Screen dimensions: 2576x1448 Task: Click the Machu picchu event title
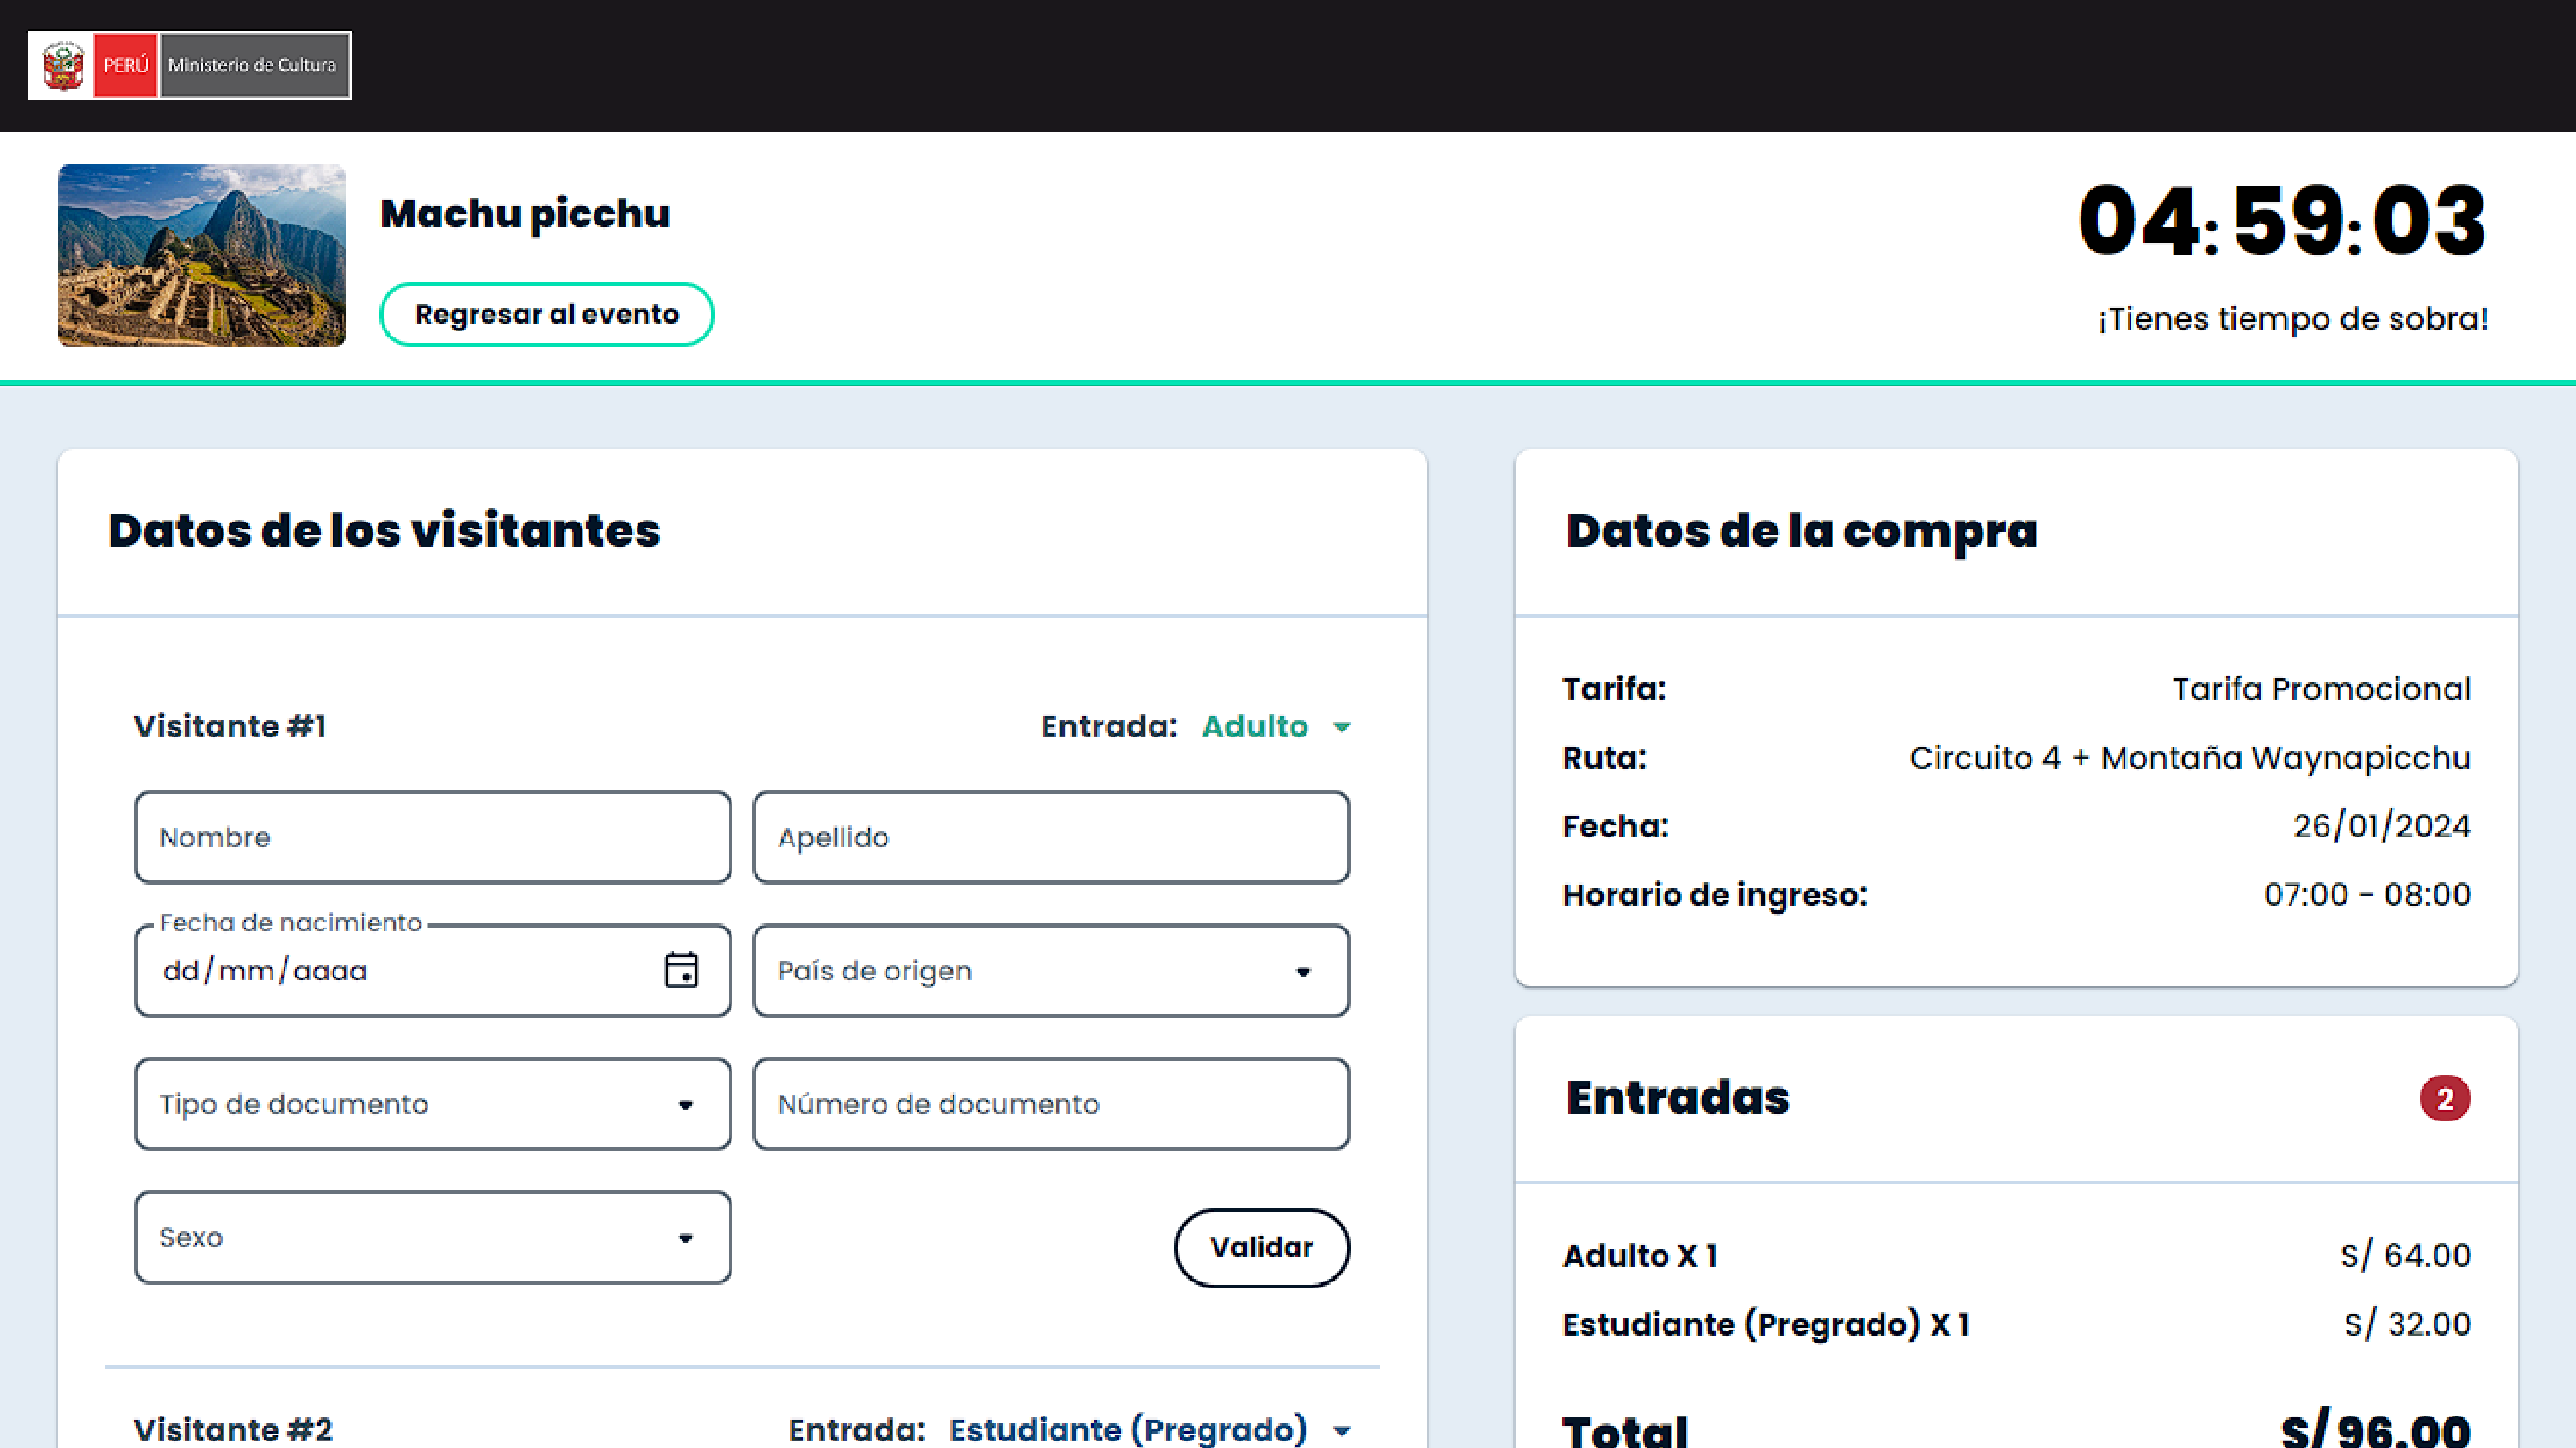coord(525,214)
